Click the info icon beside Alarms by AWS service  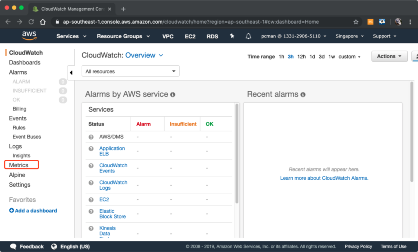click(173, 95)
